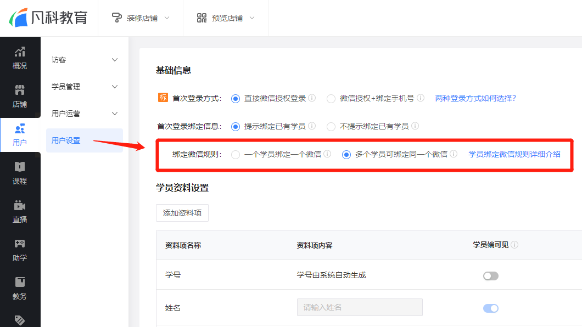The width and height of the screenshot is (582, 327).
Task: Open the 助学 gamepad icon
Action: (20, 244)
